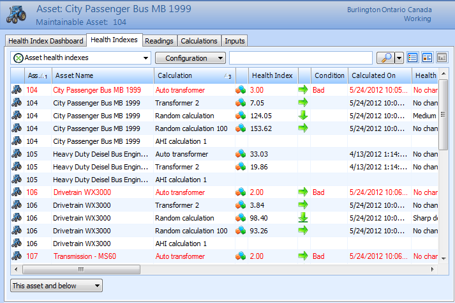Switch to the Health Index Dashboard tab
Screen dimensions: 455x303
(46, 41)
